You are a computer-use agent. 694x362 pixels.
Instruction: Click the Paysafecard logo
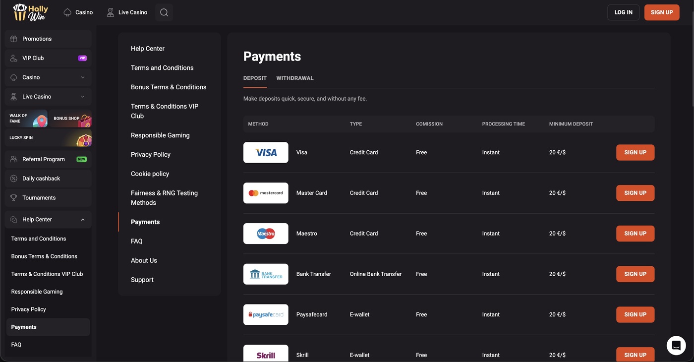266,314
